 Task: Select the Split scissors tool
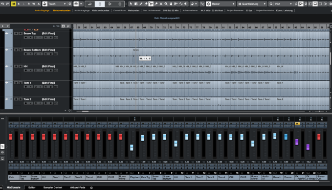(x=151, y=4)
